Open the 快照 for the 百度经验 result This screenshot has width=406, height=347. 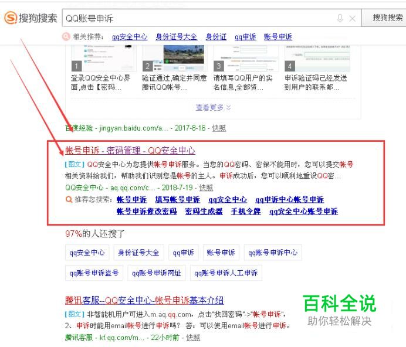pyautogui.click(x=219, y=128)
